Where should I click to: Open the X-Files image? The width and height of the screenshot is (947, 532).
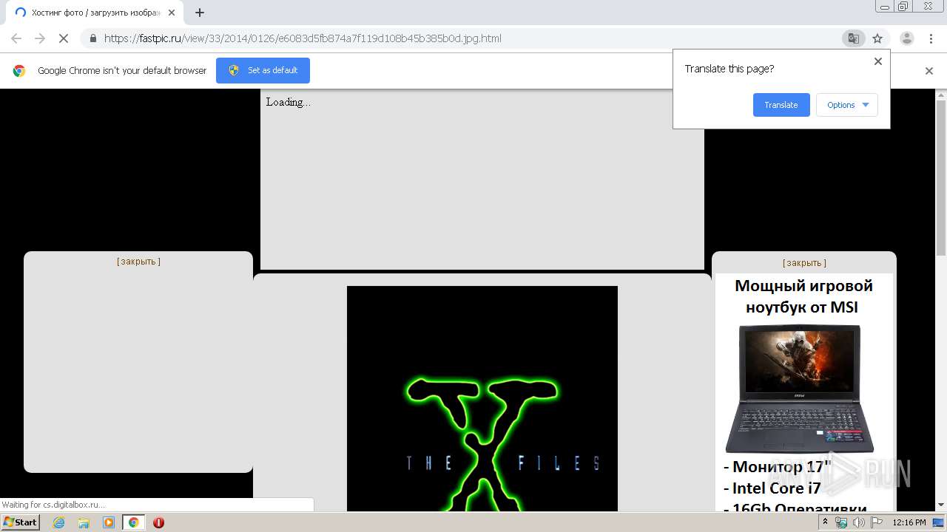[x=482, y=399]
